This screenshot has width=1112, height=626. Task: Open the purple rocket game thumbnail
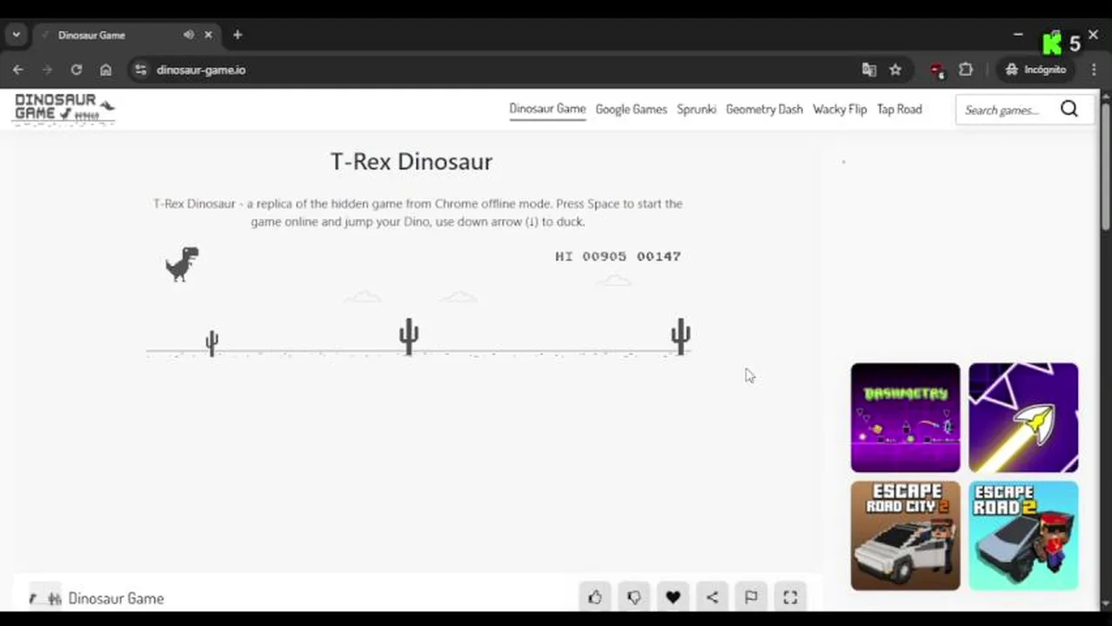point(1023,417)
